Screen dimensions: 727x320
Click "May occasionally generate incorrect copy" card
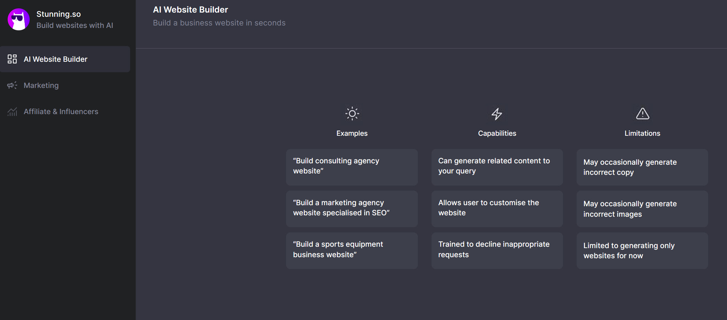642,168
